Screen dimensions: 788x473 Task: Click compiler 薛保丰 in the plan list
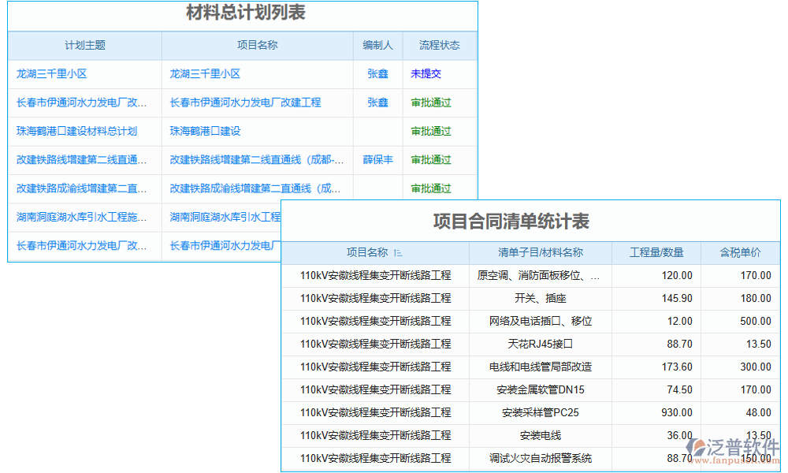pyautogui.click(x=377, y=159)
